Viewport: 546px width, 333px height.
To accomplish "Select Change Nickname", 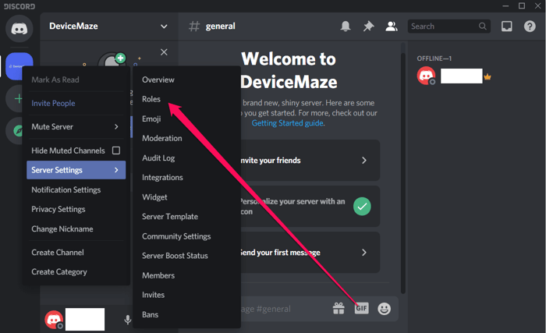I will tap(76, 228).
